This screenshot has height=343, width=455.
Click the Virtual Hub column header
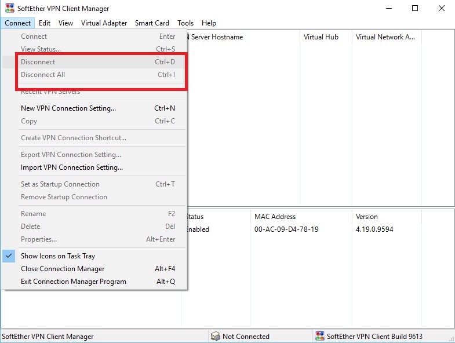coord(326,37)
